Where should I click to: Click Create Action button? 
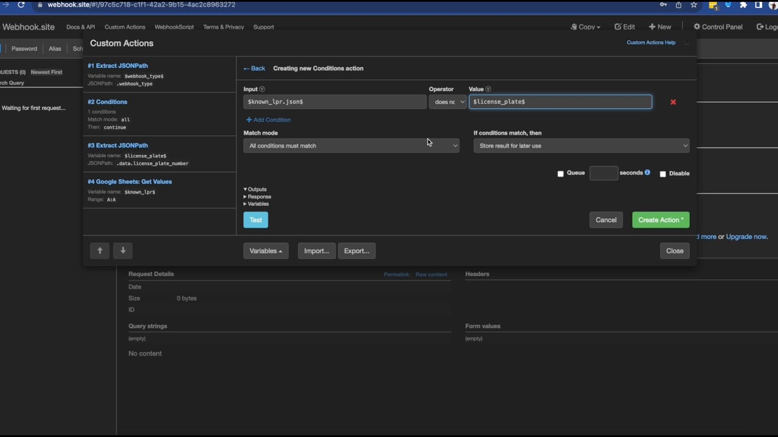coord(661,220)
